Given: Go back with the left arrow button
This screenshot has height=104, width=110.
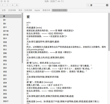Looking at the screenshot, I should [3, 5].
